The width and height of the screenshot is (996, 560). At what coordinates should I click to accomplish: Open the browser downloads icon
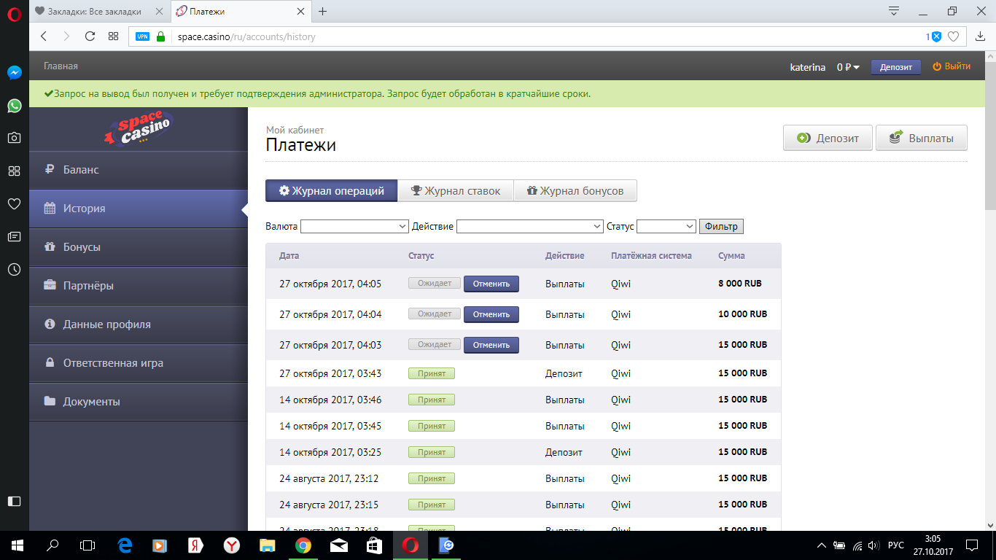tap(980, 36)
